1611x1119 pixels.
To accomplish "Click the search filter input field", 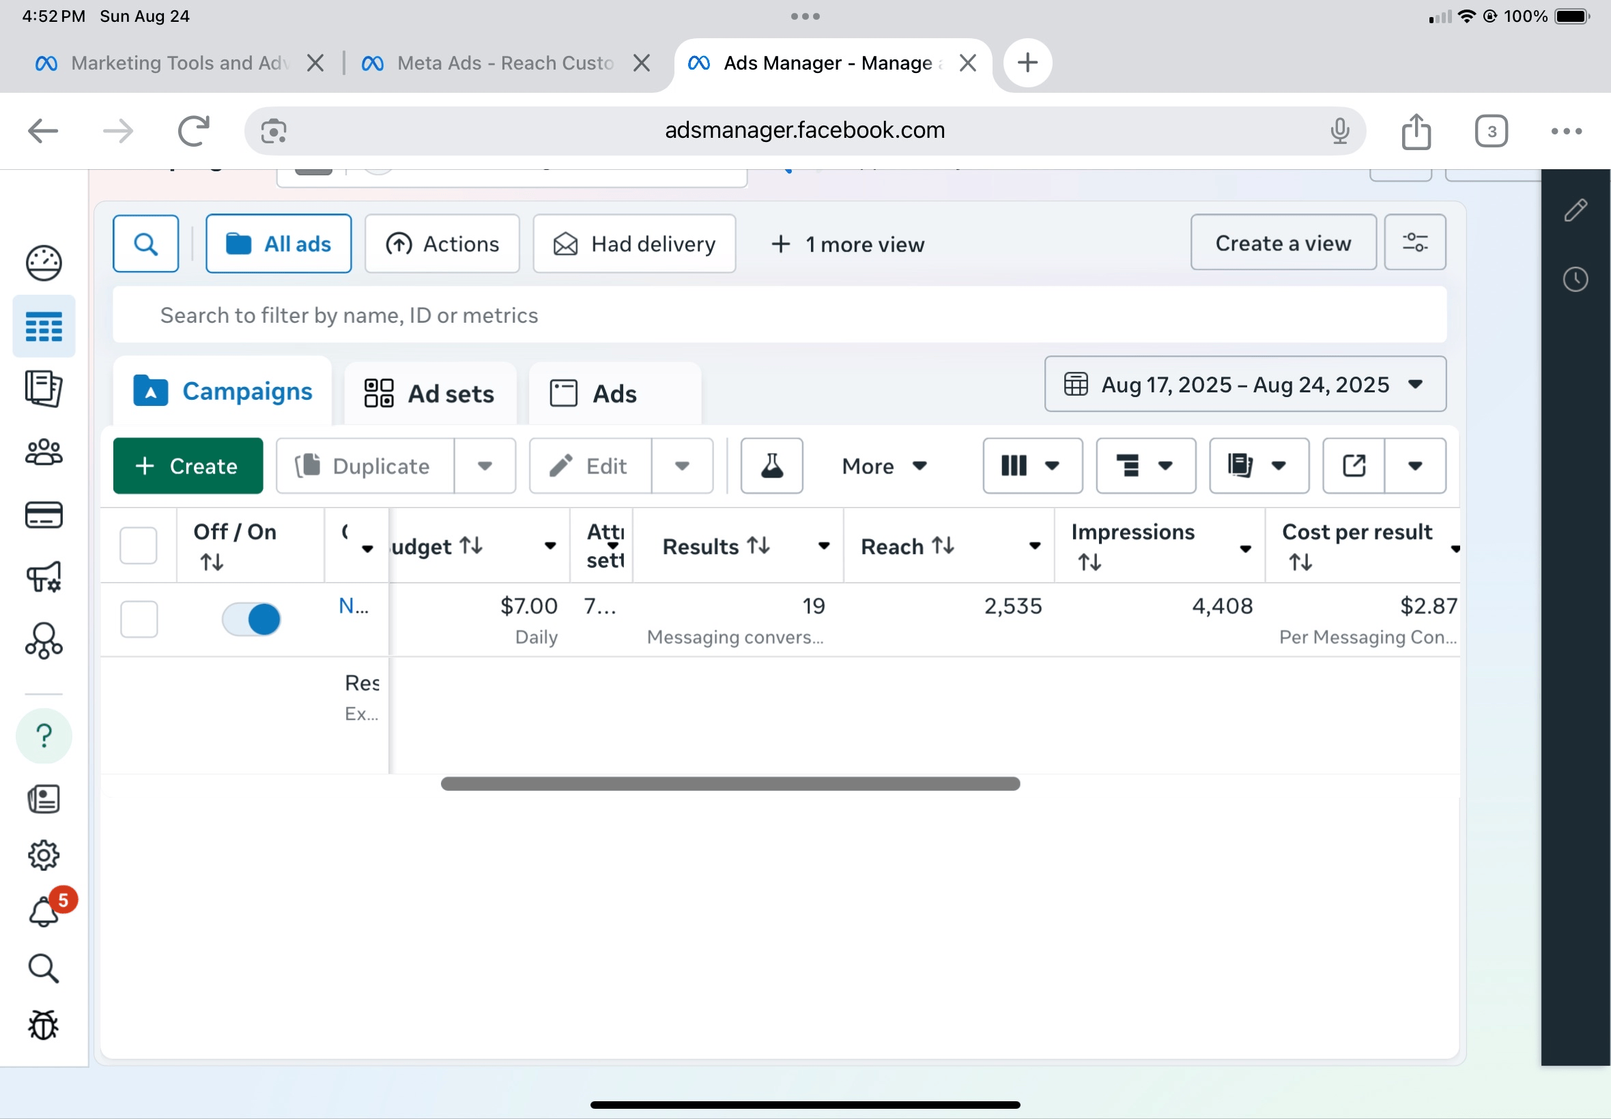I will point(778,315).
